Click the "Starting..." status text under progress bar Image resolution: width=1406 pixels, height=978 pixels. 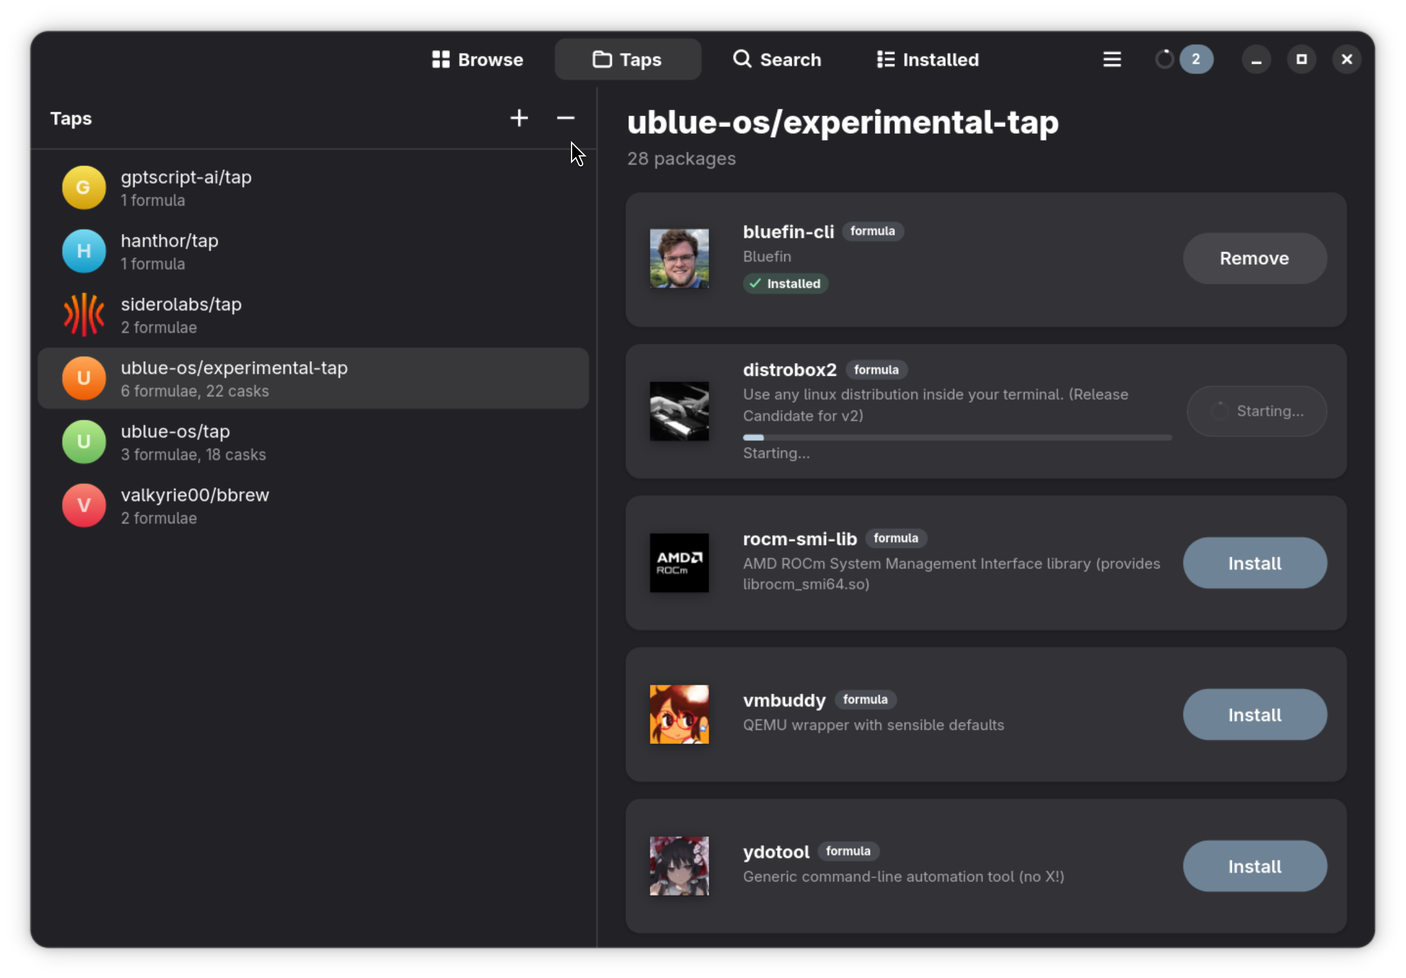click(776, 453)
